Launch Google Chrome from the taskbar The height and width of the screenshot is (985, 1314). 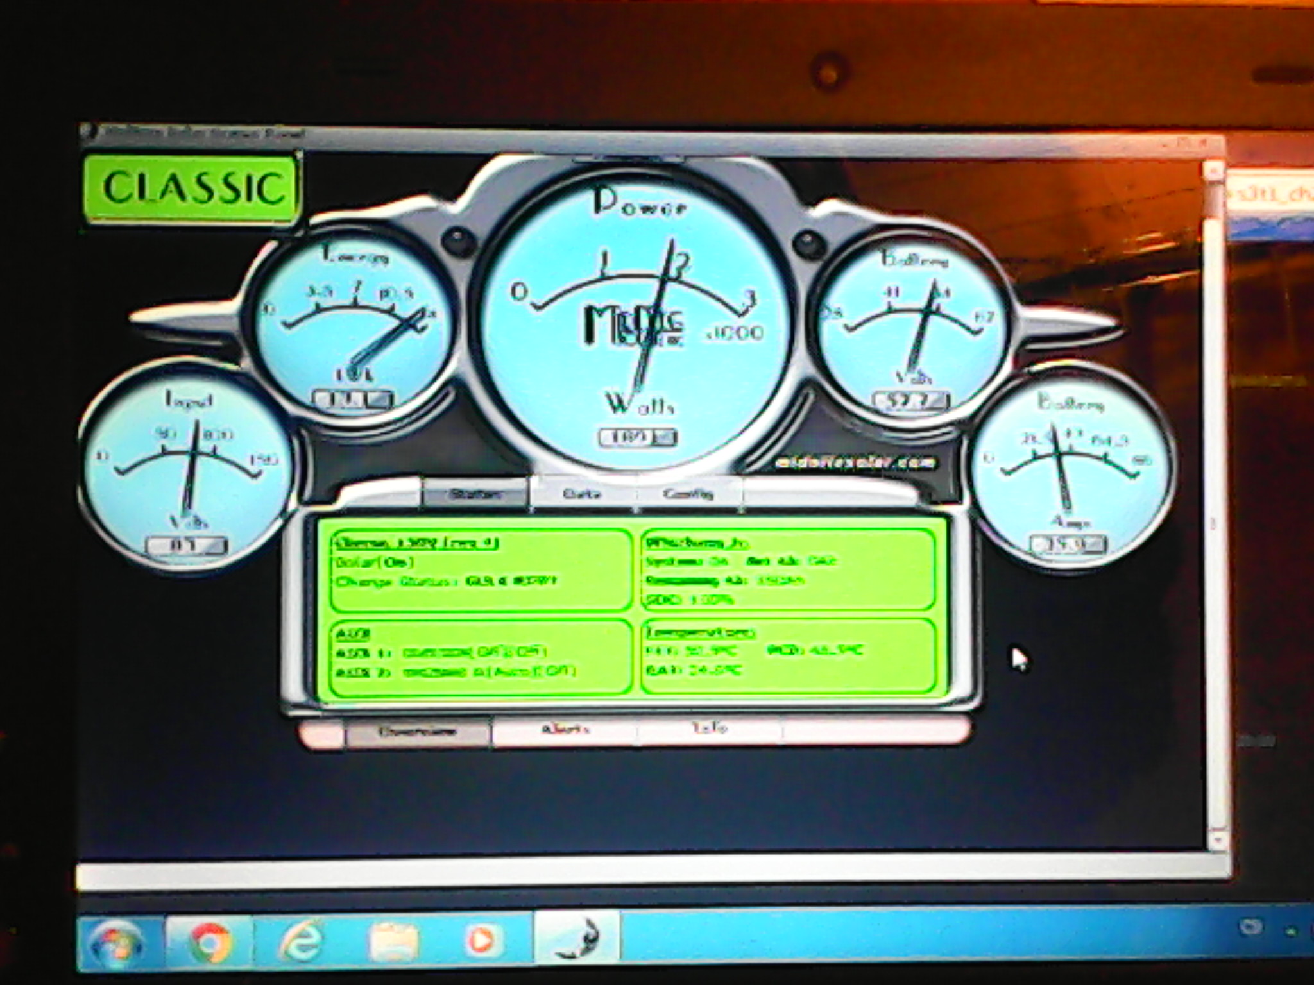click(x=210, y=941)
